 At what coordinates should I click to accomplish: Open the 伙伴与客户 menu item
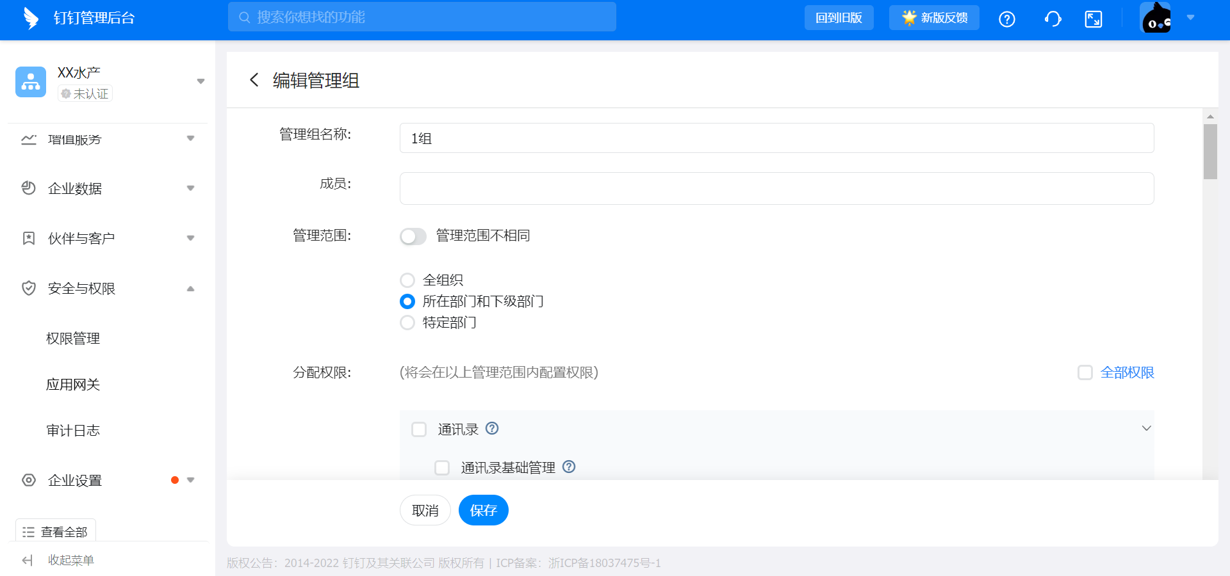point(108,238)
